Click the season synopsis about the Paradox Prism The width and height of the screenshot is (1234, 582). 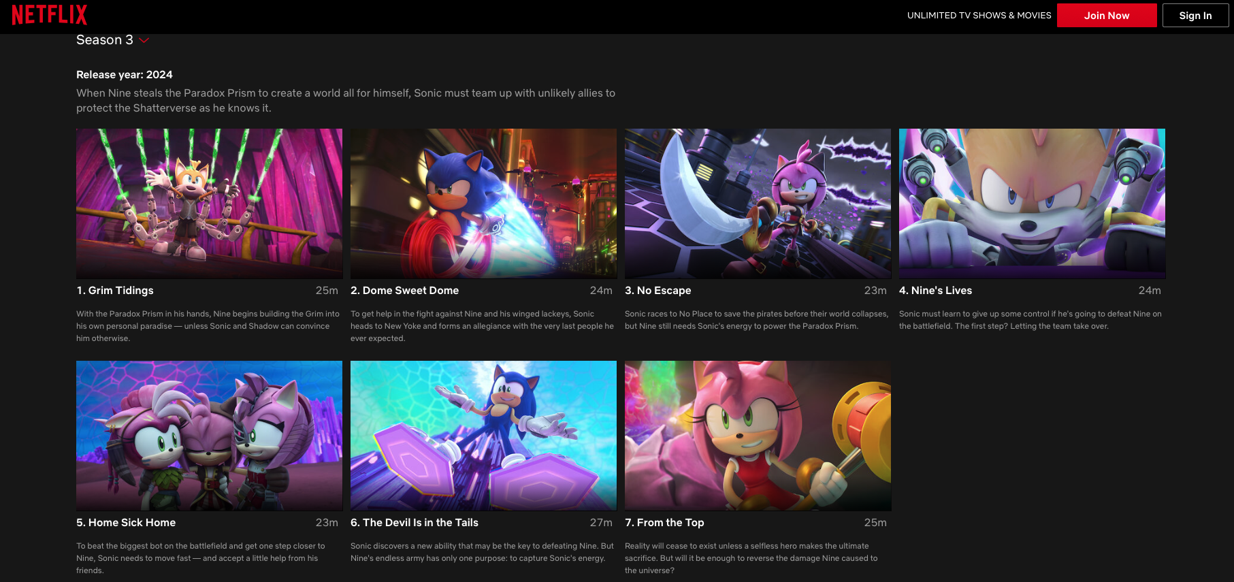[346, 101]
